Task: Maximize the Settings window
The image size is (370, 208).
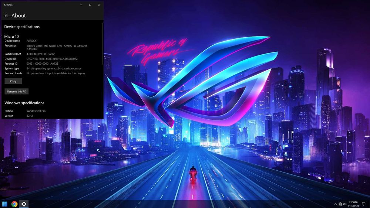Action: pyautogui.click(x=90, y=5)
